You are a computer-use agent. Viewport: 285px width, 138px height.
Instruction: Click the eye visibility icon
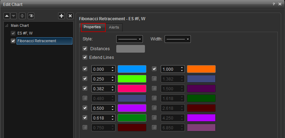click(x=31, y=16)
